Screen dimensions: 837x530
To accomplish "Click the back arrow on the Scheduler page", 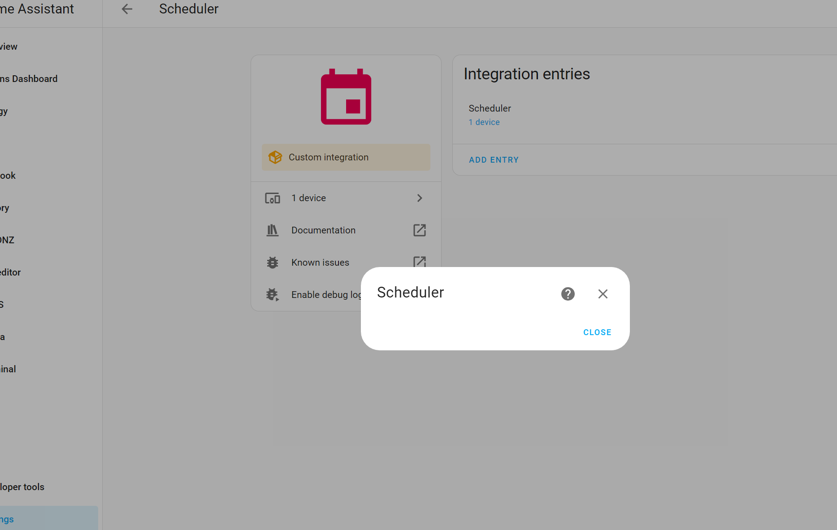I will click(127, 9).
